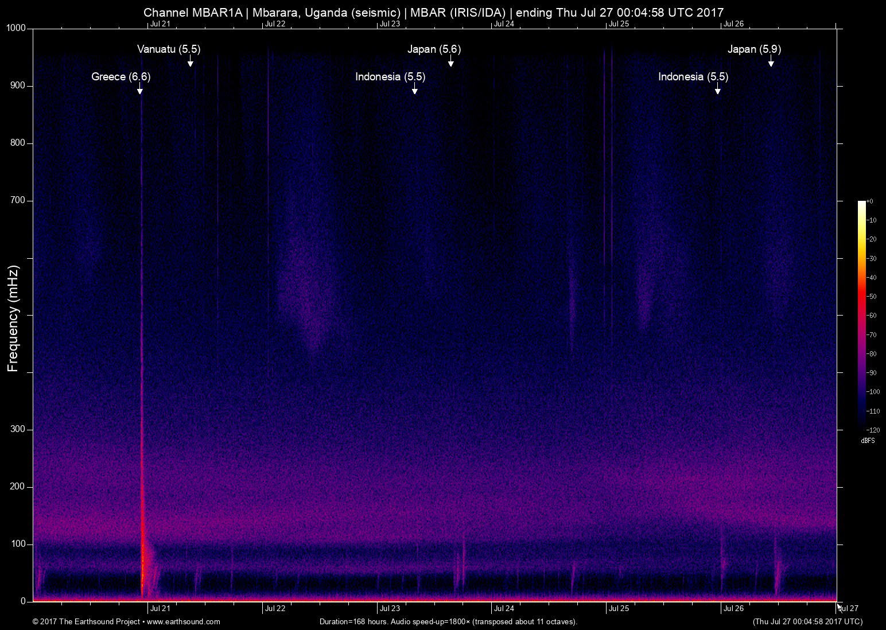This screenshot has width=886, height=630.
Task: Click the Japan (5.6) earthquake annotation
Action: (450, 63)
